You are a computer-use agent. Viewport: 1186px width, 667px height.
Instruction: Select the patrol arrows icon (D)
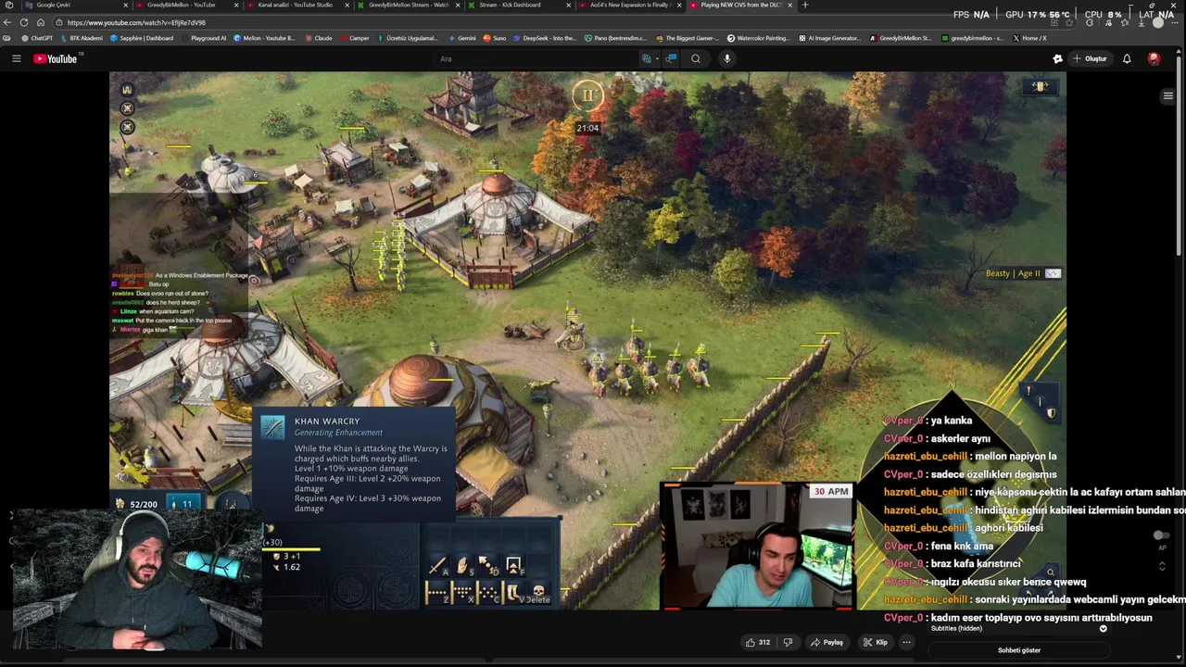click(x=487, y=565)
